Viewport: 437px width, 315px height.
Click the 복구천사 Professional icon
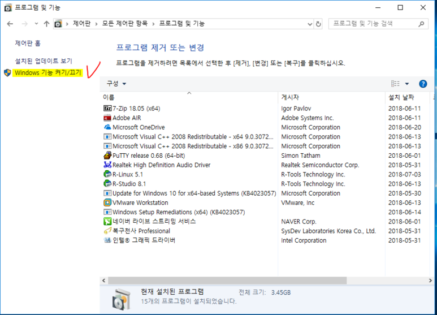[107, 231]
